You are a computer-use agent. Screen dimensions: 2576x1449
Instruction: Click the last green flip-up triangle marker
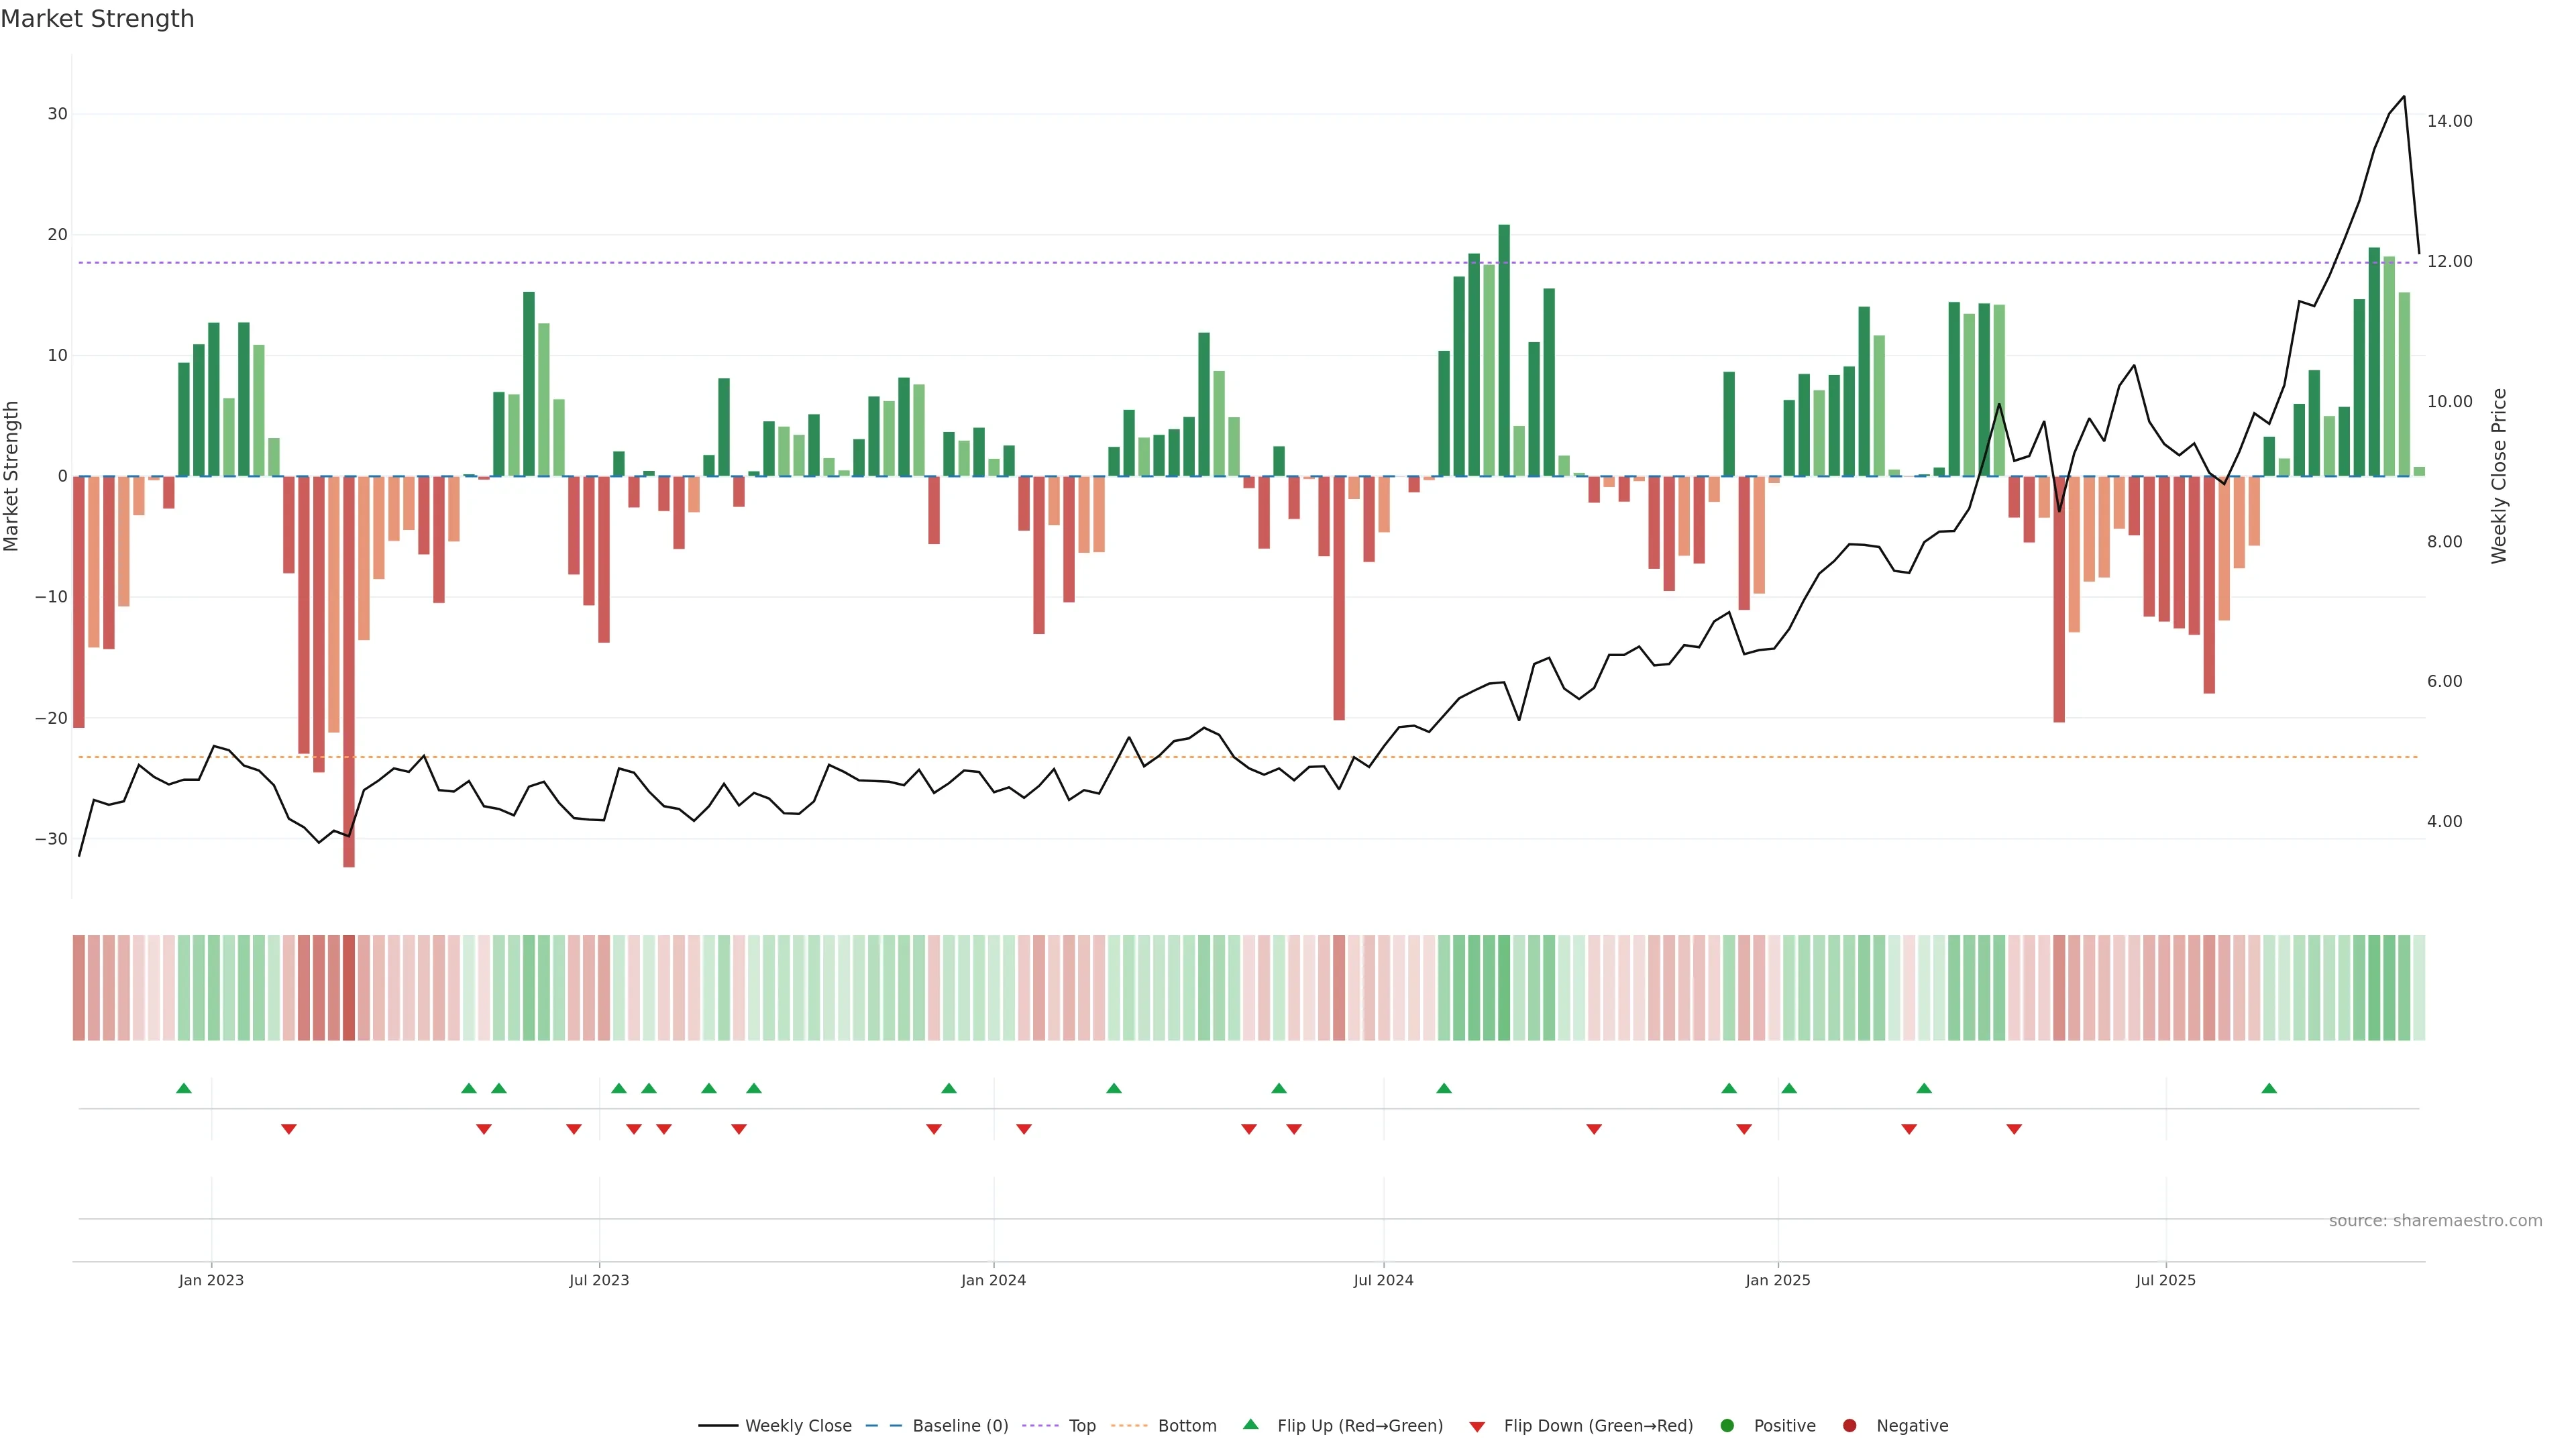[x=2269, y=1088]
